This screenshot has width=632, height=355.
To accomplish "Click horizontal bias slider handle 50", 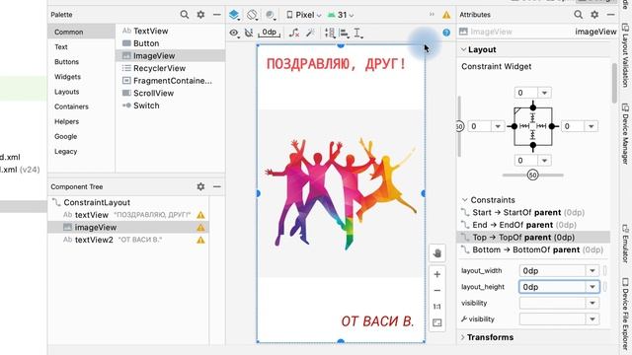I will [x=533, y=176].
